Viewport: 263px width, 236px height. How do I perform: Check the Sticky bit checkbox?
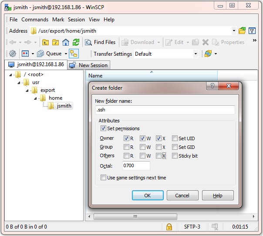coord(175,155)
